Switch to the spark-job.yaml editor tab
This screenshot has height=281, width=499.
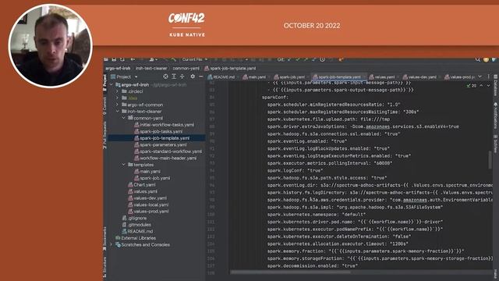coord(290,77)
